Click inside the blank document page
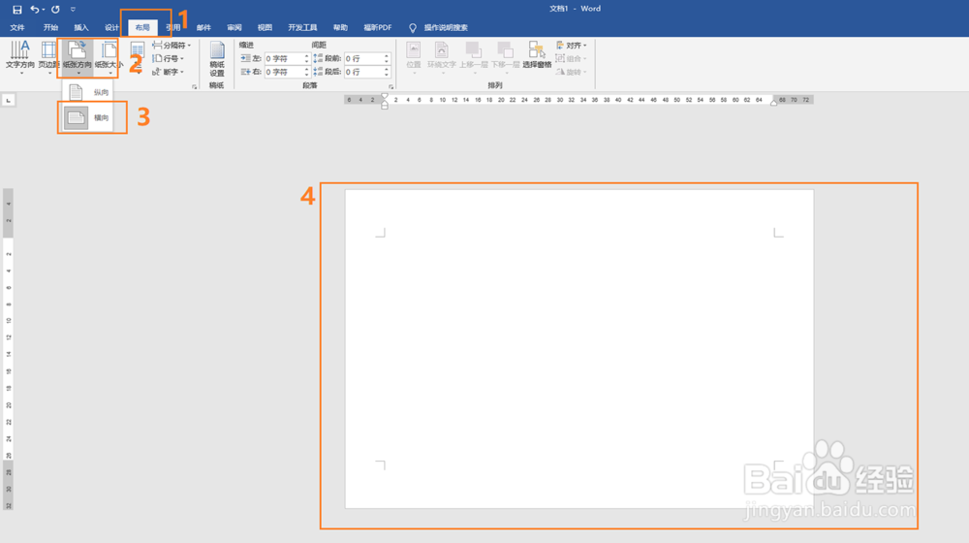Screen dimensions: 969x543 pos(579,349)
